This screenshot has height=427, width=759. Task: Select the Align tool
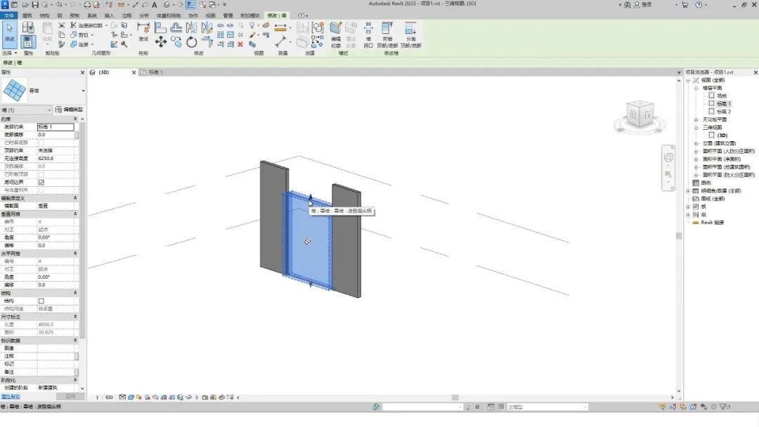(161, 27)
